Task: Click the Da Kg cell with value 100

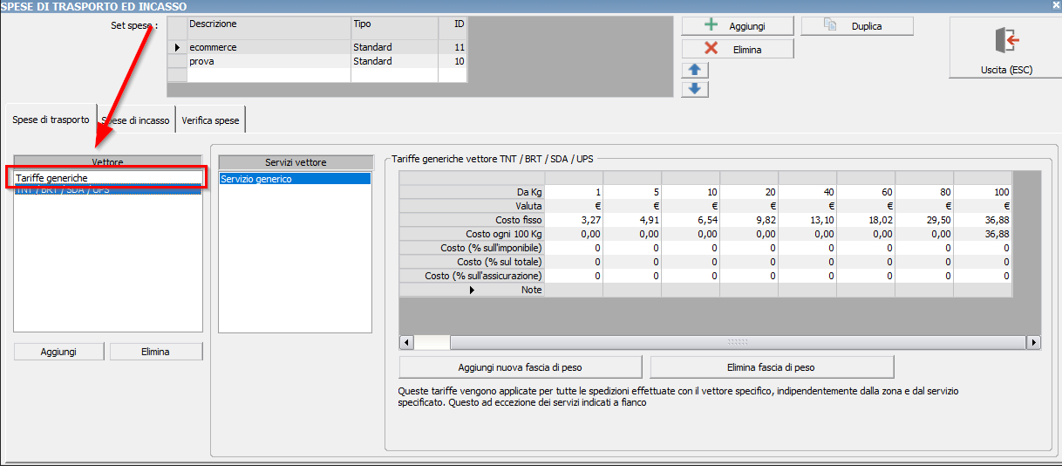Action: click(x=983, y=191)
